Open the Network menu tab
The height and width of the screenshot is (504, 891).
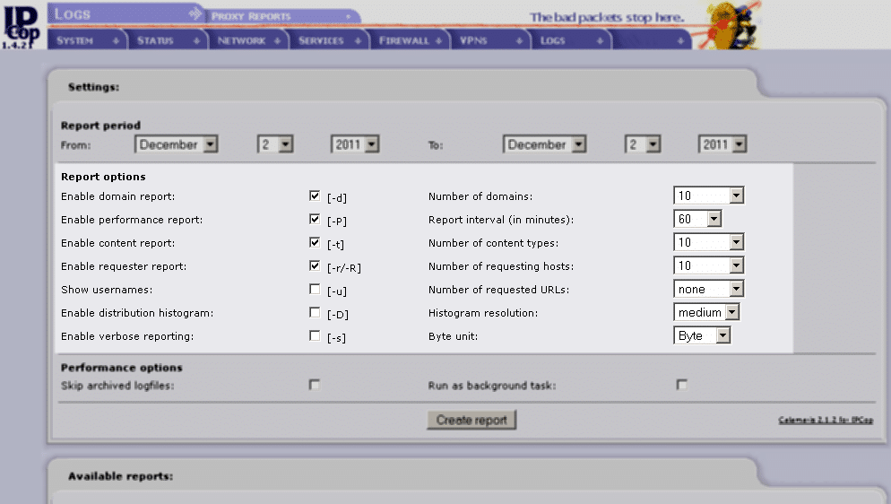coord(247,41)
